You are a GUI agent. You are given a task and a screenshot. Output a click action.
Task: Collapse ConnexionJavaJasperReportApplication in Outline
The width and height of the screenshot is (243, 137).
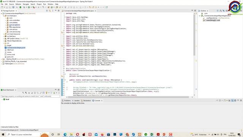pyautogui.click(x=200, y=16)
